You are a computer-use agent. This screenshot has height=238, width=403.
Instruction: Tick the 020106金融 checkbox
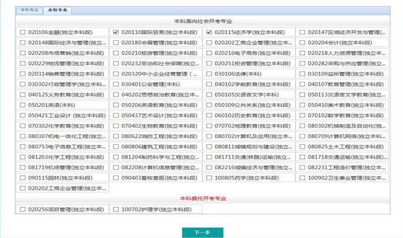click(23, 32)
